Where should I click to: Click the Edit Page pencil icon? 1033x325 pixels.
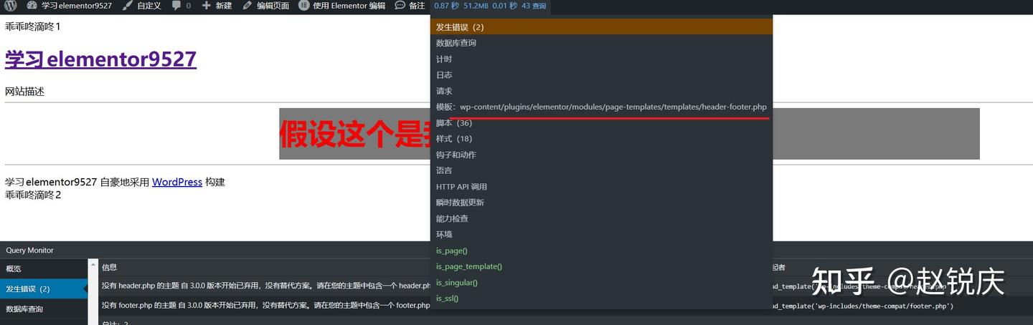pyautogui.click(x=247, y=6)
